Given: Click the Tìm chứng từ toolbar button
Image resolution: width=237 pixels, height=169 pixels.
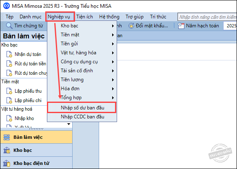Looking at the screenshot, I should pyautogui.click(x=24, y=26).
